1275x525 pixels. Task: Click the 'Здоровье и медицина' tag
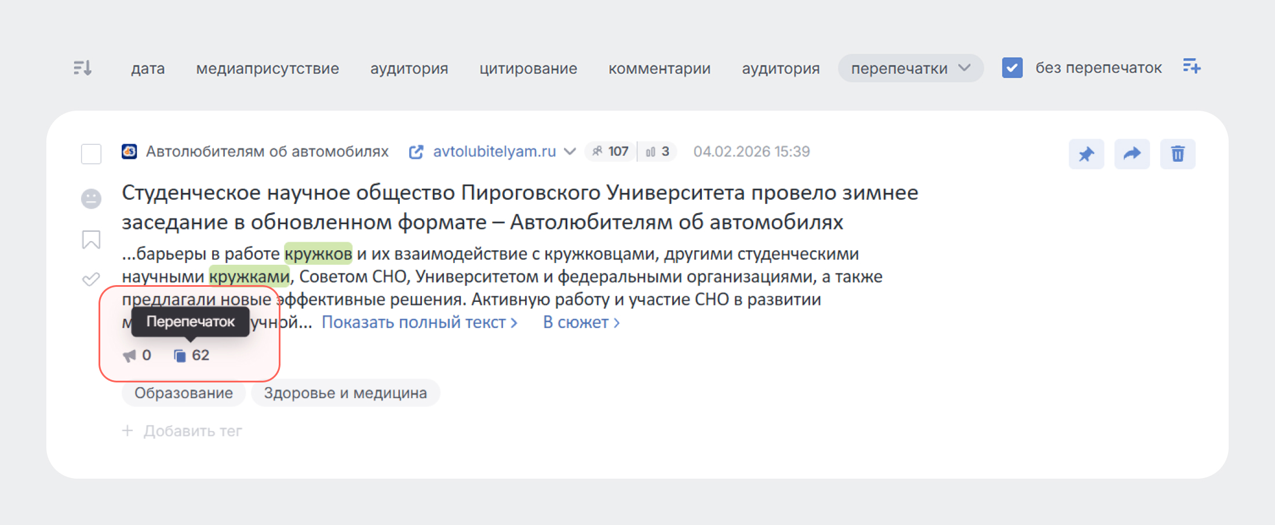click(x=345, y=393)
